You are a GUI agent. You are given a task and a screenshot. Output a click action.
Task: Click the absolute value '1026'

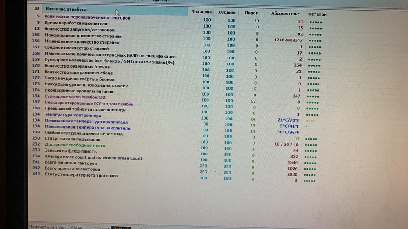click(292, 168)
